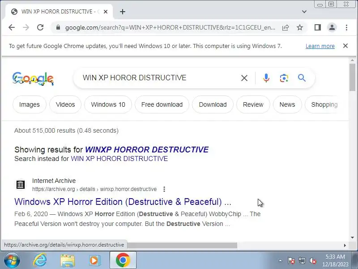The image size is (358, 269).
Task: Search by image using camera lens icon
Action: point(284,78)
